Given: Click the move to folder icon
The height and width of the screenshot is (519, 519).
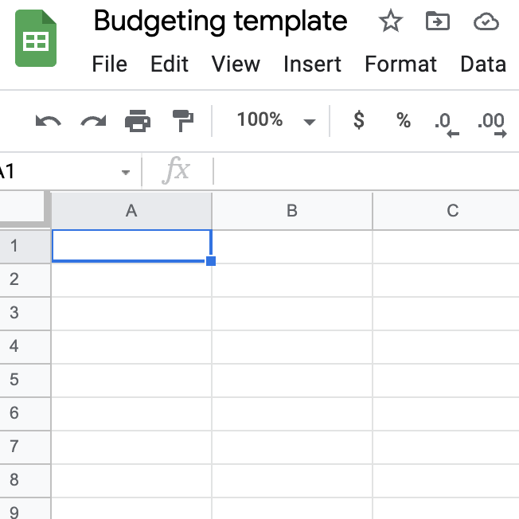Looking at the screenshot, I should point(437,21).
